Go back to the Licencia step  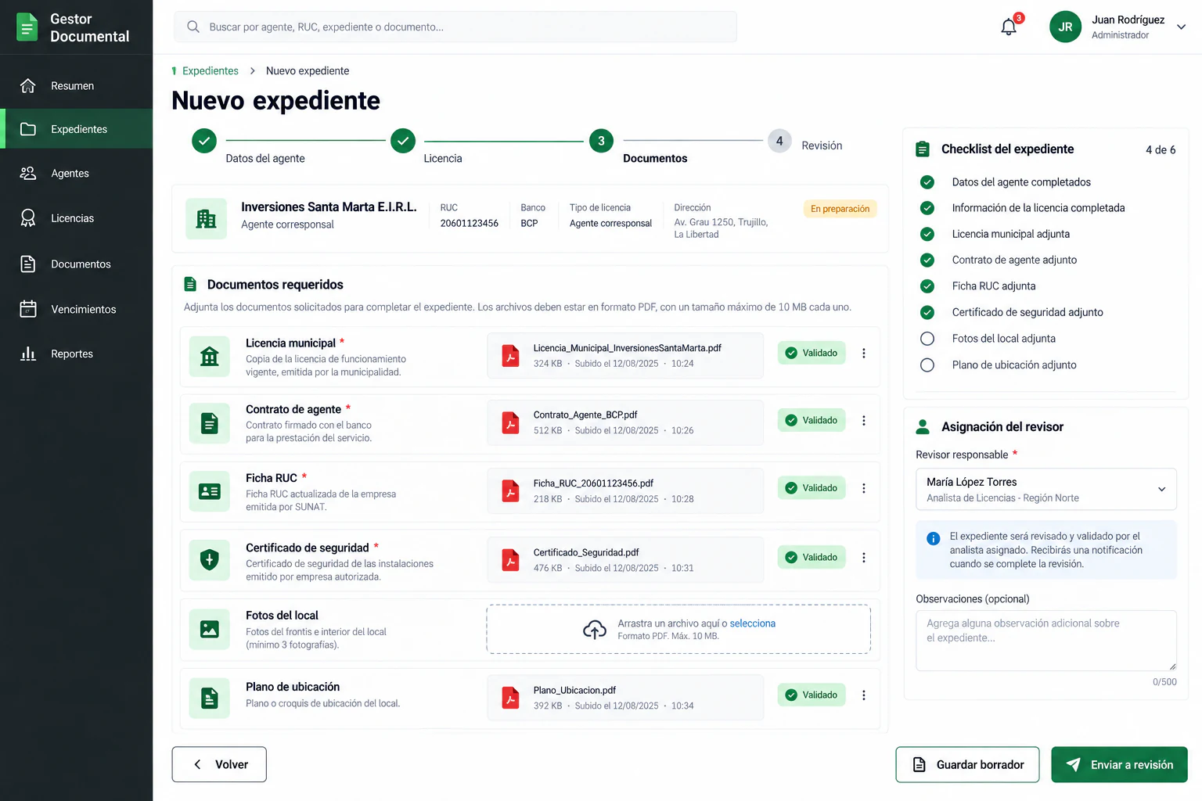pos(403,141)
